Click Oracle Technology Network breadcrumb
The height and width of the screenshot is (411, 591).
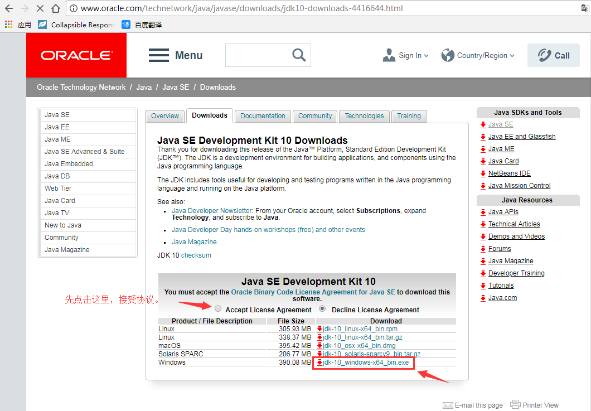pyautogui.click(x=81, y=87)
